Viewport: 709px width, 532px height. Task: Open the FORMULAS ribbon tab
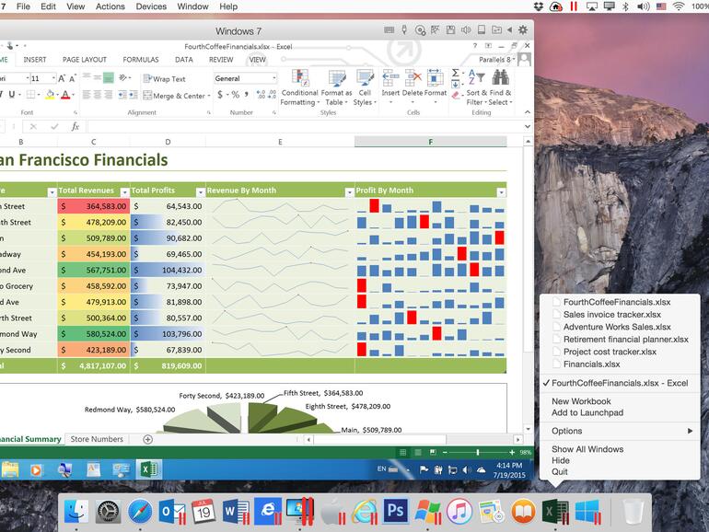tap(141, 60)
